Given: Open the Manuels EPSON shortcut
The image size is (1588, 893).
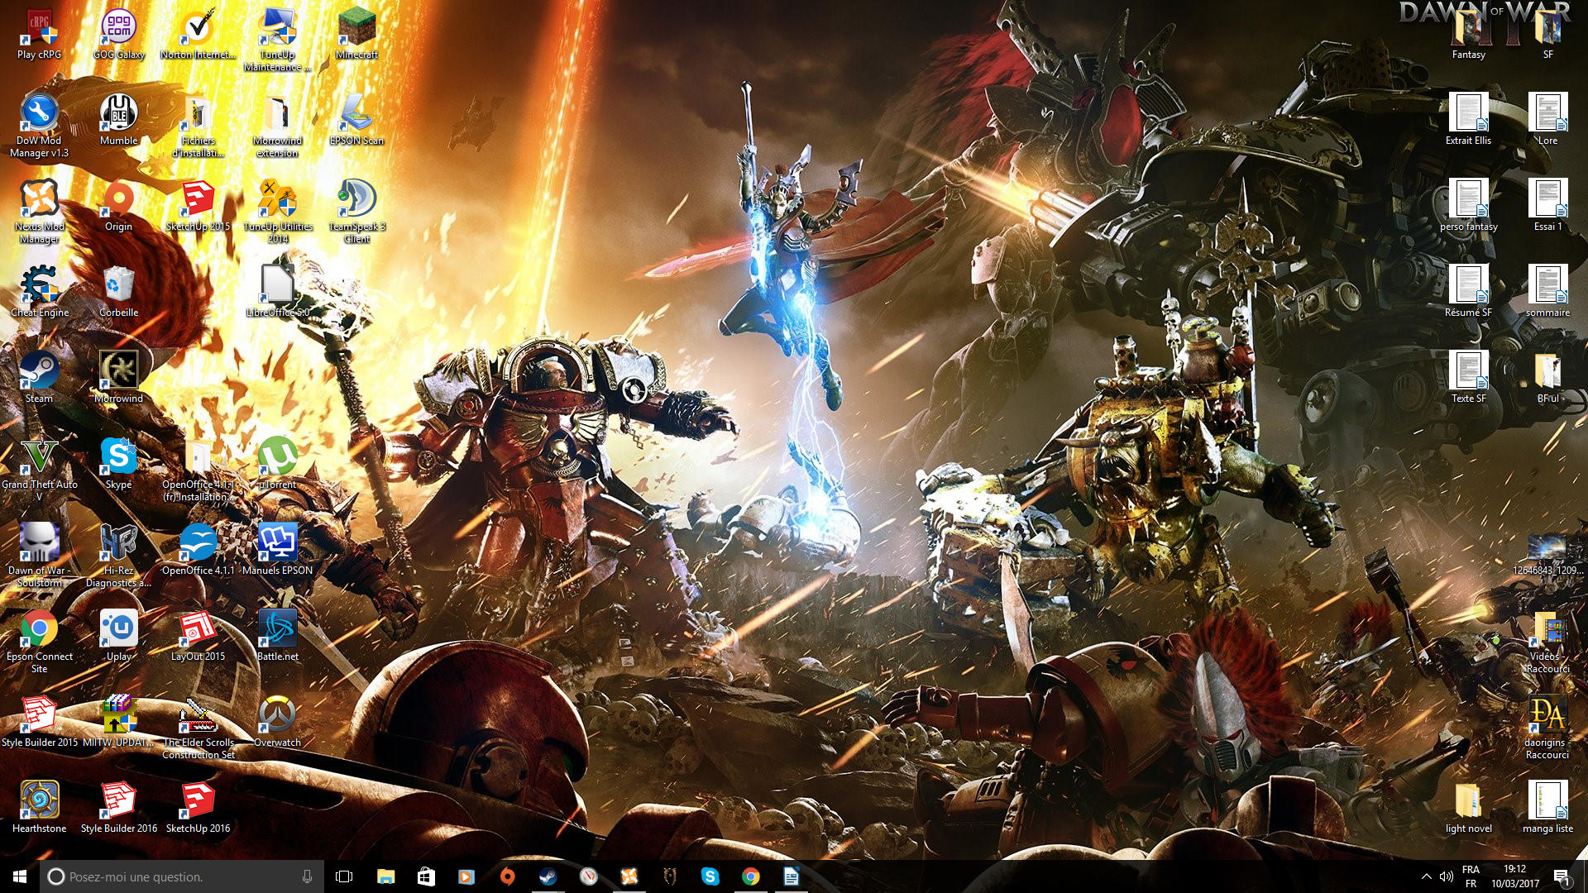Looking at the screenshot, I should pos(277,550).
